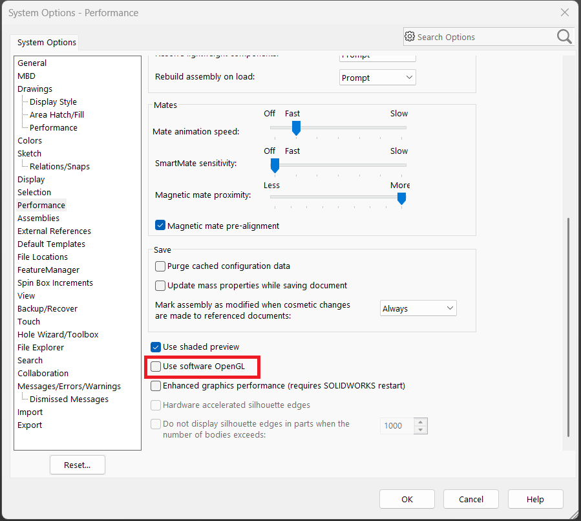Click the search magnifier icon
581x521 pixels.
pos(564,37)
